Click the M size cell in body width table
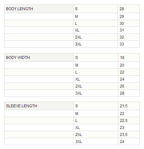Viewport: 144px width, 149px height. pos(96,65)
